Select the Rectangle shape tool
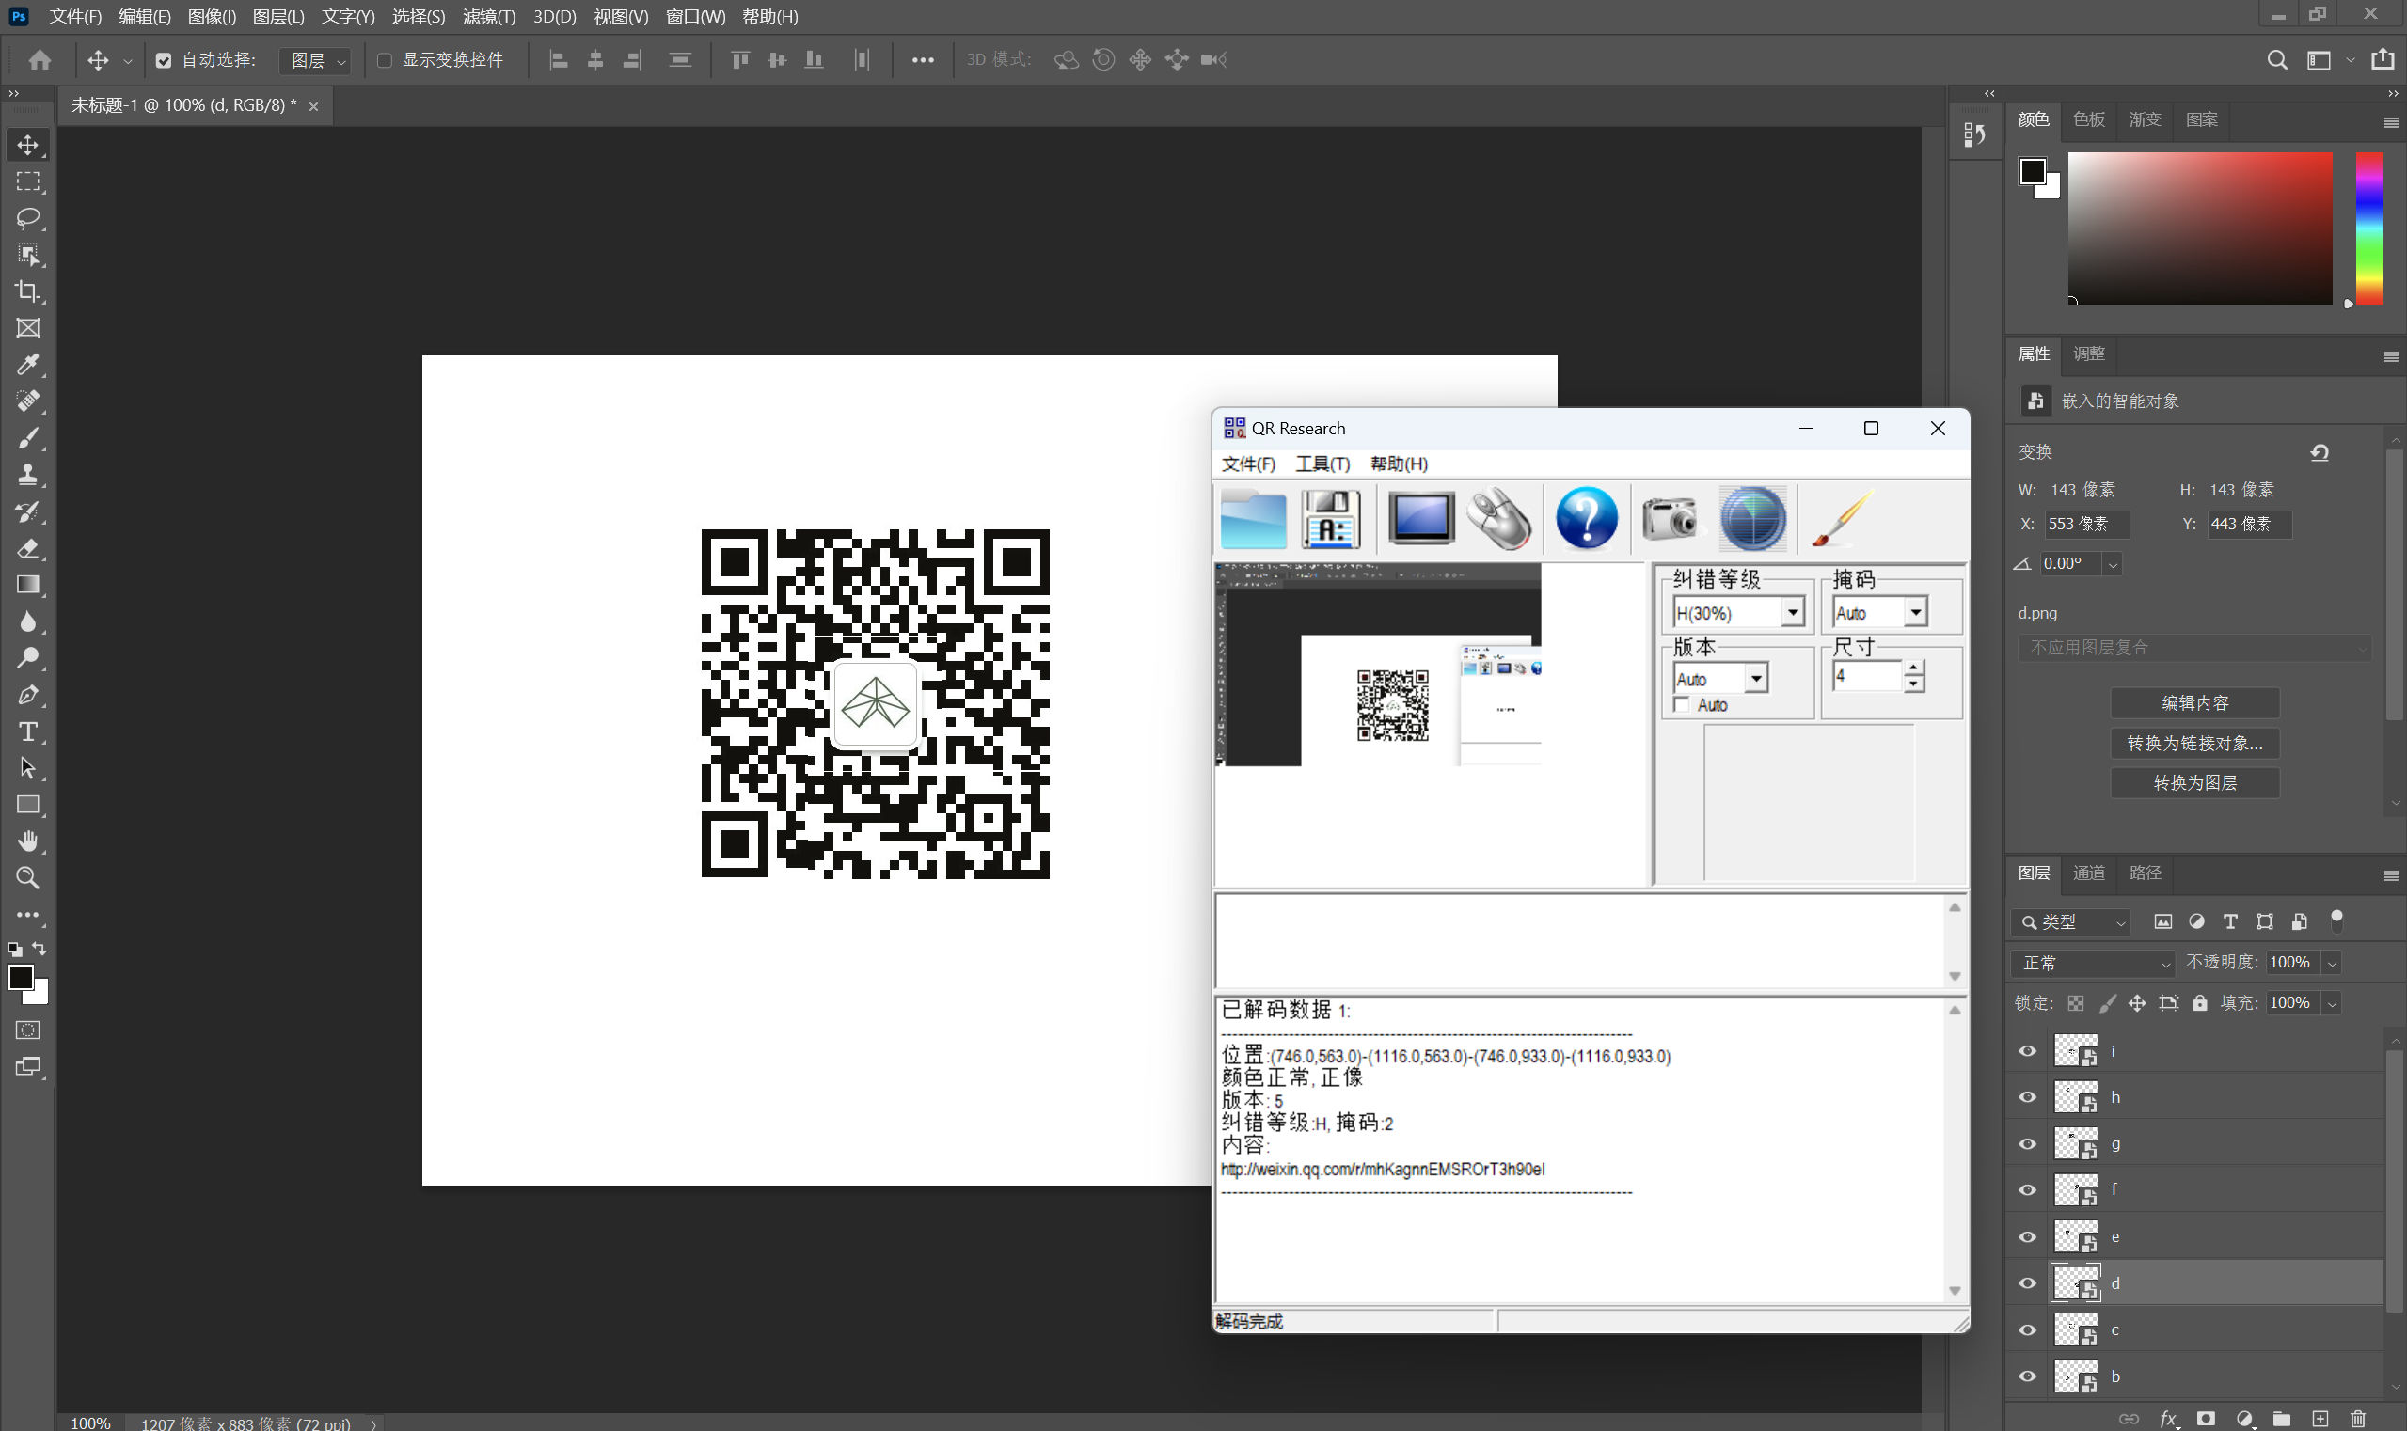The image size is (2407, 1431). click(28, 804)
